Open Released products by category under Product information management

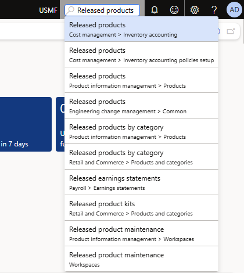pyautogui.click(x=141, y=131)
